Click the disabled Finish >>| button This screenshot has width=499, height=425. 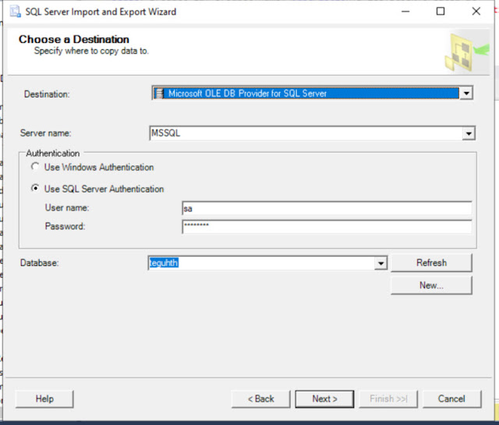click(388, 399)
